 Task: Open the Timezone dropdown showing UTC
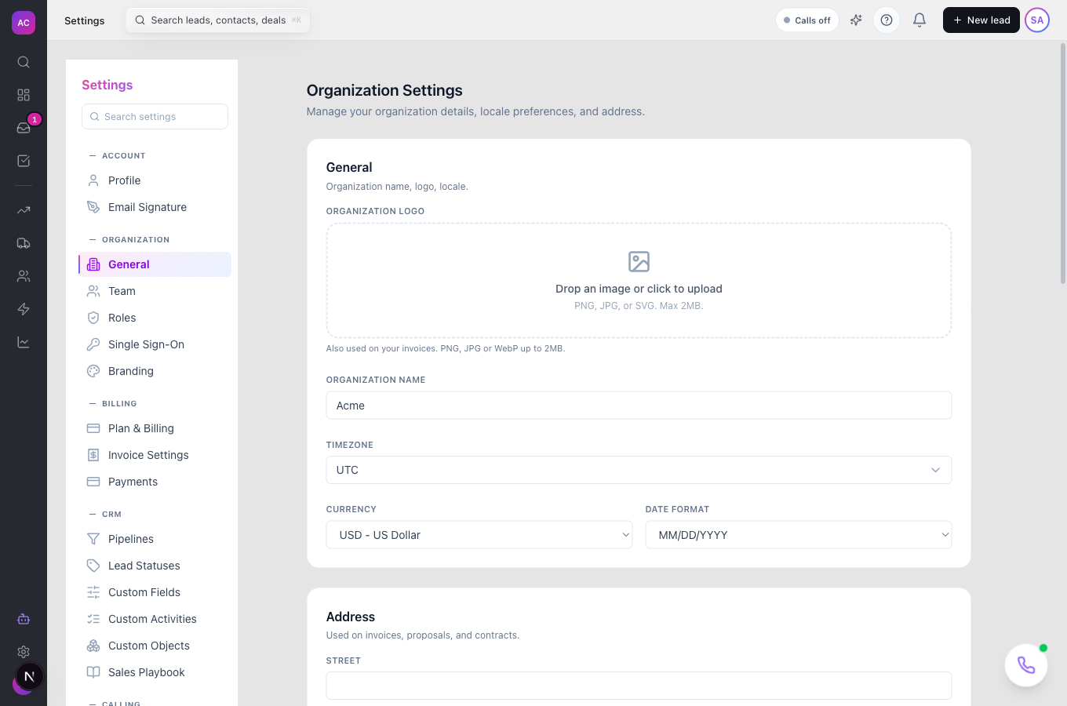pyautogui.click(x=639, y=470)
